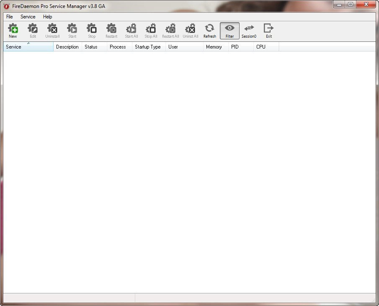Open the Help menu

tap(47, 17)
